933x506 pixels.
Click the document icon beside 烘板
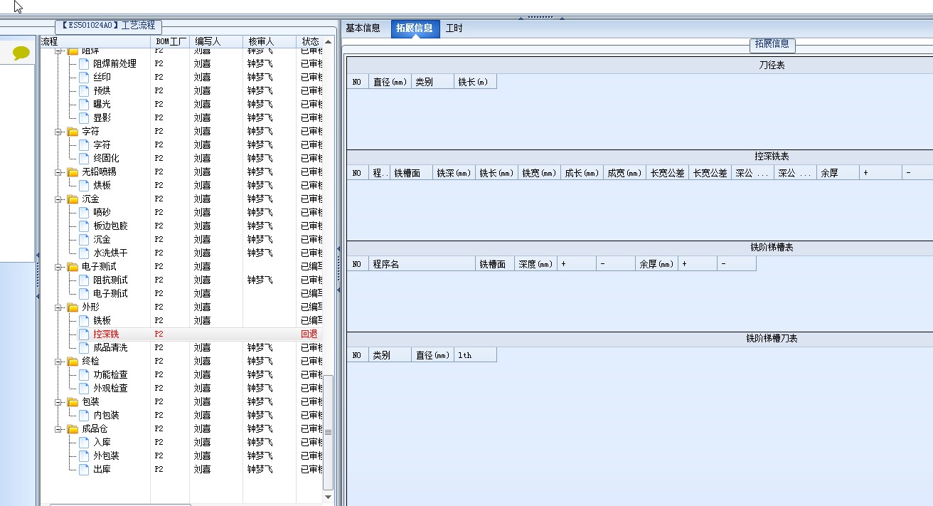(84, 185)
